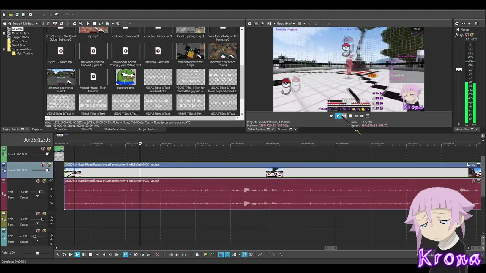The image size is (486, 273).
Task: Save the project with floppy icon
Action: click(17, 14)
